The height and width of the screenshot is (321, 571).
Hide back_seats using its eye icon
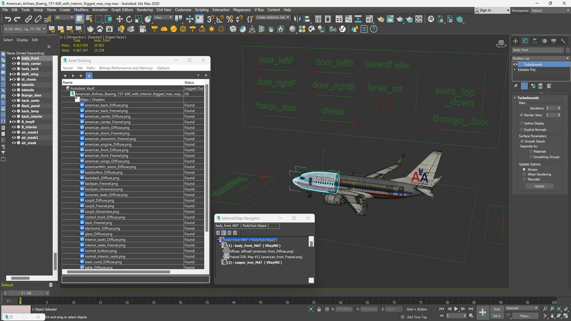tap(14, 100)
